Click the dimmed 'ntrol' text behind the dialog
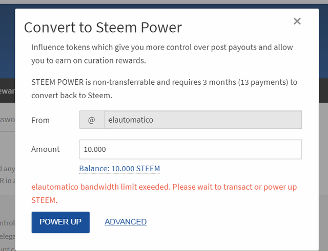Viewport: 328px width, 251px height. point(7,223)
